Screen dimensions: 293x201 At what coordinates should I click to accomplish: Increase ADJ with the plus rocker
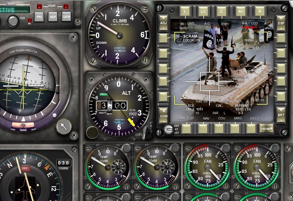(163, 18)
